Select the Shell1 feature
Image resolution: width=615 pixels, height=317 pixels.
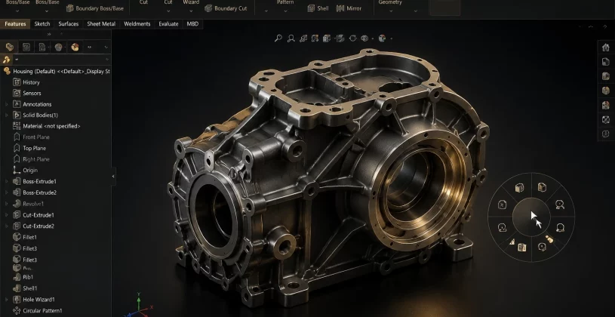[25, 288]
